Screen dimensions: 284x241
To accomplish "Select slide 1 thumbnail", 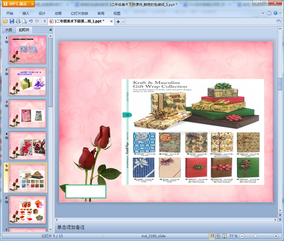I will (28, 50).
